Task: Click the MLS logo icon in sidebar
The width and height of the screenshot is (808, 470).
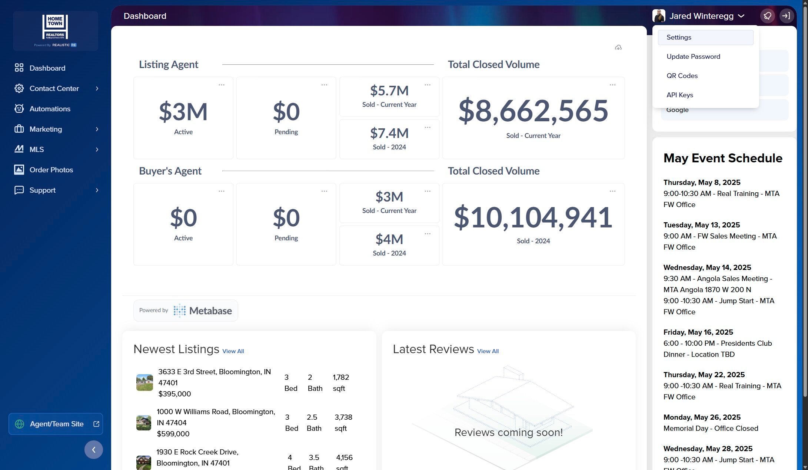Action: 19,149
